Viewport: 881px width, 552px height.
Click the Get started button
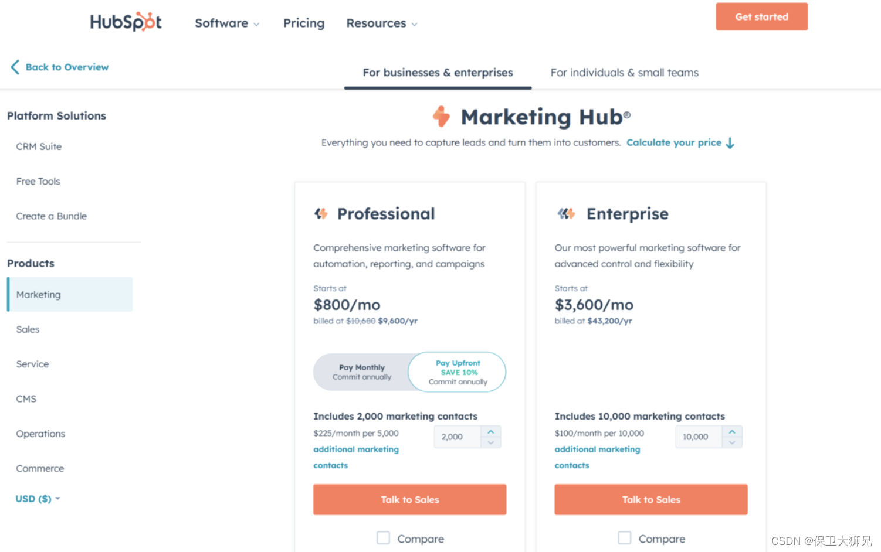(x=761, y=16)
